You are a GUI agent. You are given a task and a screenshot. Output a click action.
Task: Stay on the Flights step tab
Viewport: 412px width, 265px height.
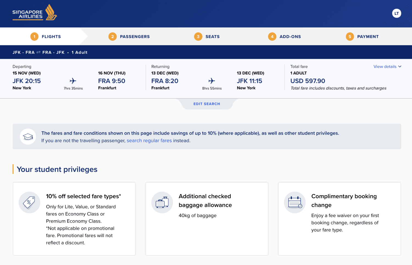point(51,36)
